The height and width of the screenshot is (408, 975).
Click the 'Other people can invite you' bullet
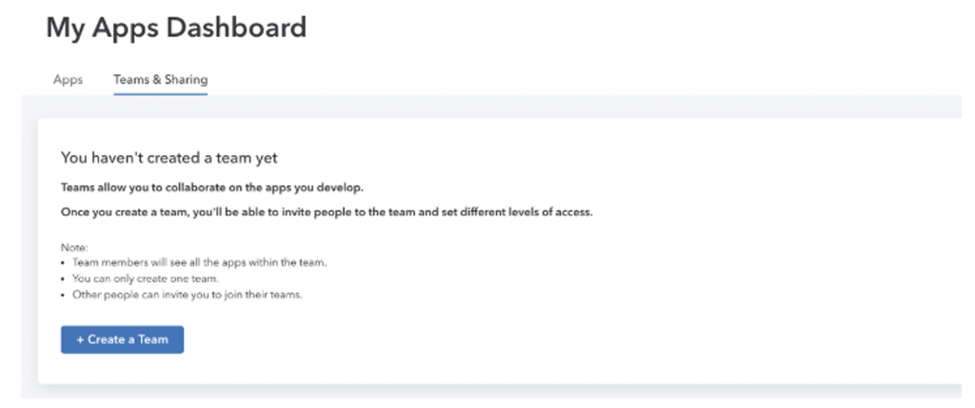[188, 295]
